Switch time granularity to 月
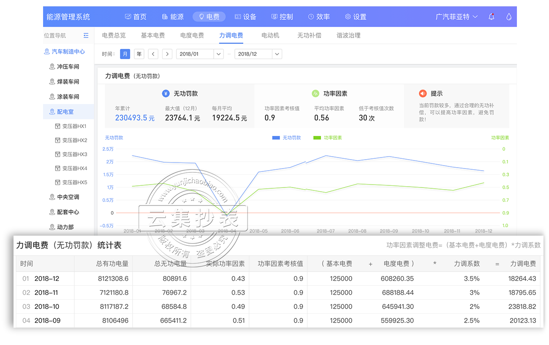The image size is (549, 345). click(125, 54)
